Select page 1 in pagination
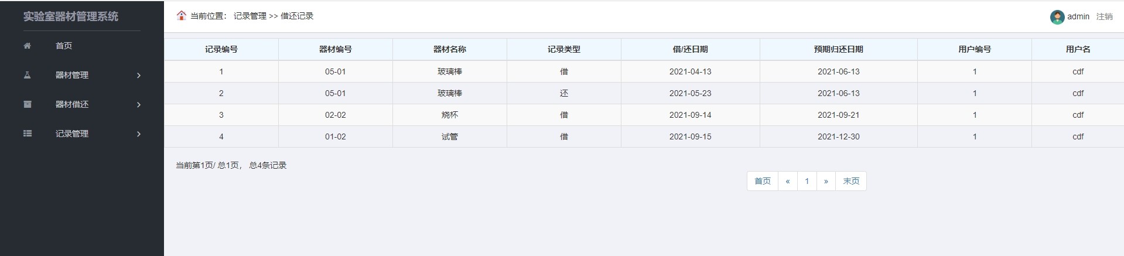The width and height of the screenshot is (1124, 256). (x=807, y=181)
